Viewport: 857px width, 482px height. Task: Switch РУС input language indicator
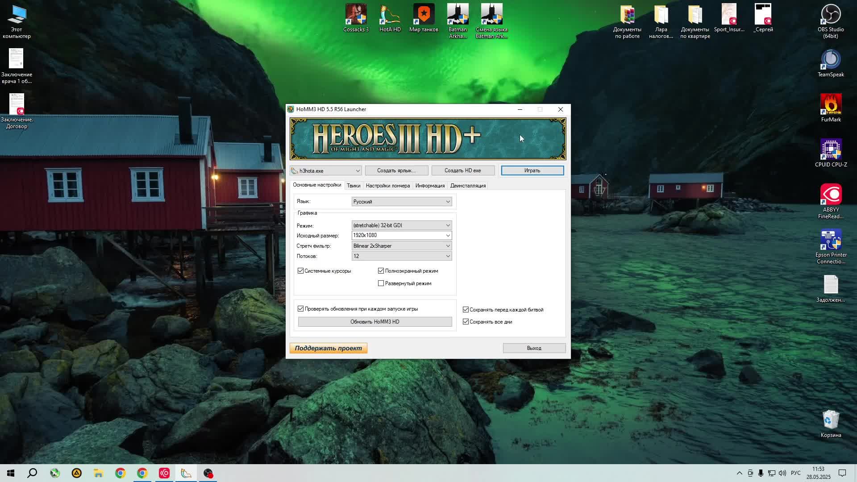[795, 473]
